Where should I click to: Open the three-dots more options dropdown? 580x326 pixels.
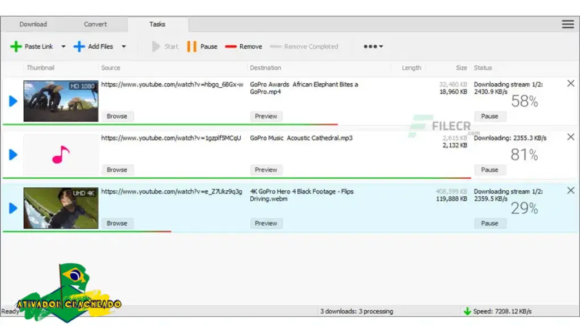pos(373,46)
